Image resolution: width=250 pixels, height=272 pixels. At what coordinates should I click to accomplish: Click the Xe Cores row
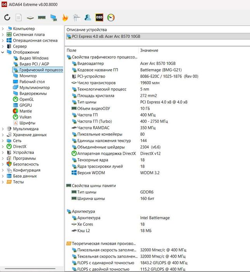158,224
